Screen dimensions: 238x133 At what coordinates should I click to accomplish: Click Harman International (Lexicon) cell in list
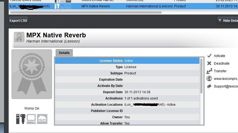click(x=149, y=6)
